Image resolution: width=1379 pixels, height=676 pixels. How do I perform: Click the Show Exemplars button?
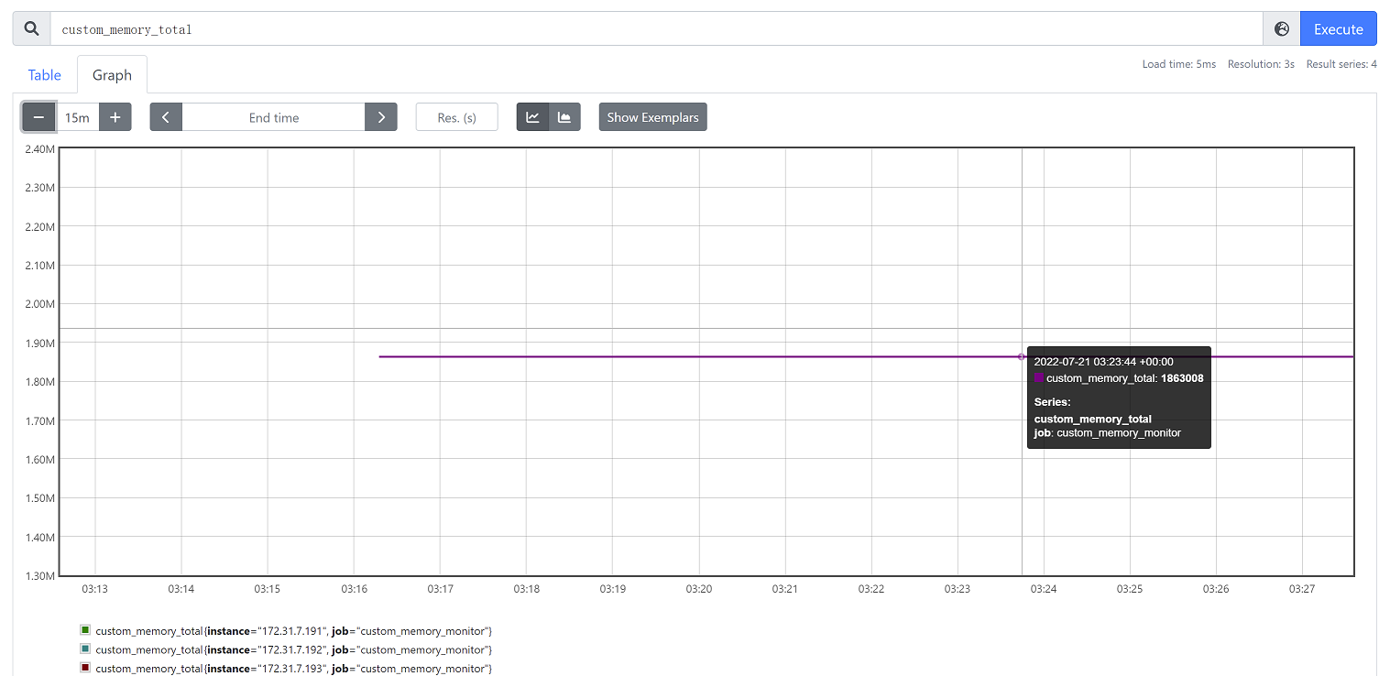click(652, 117)
